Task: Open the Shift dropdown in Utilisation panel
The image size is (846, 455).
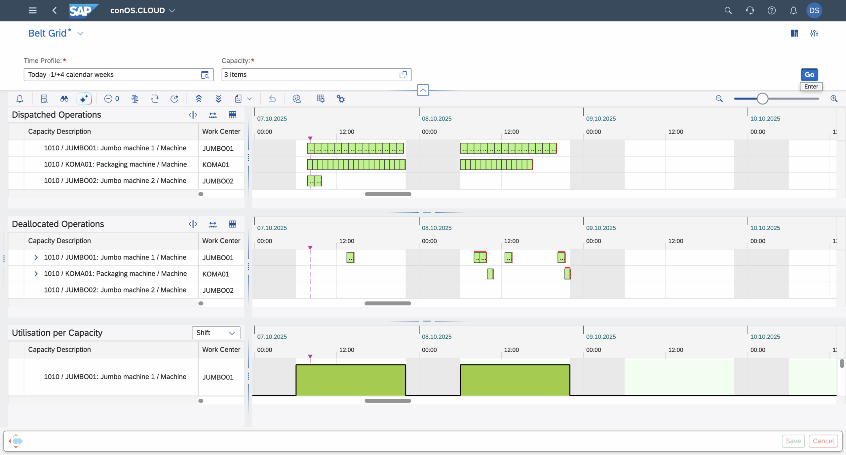Action: coord(216,333)
